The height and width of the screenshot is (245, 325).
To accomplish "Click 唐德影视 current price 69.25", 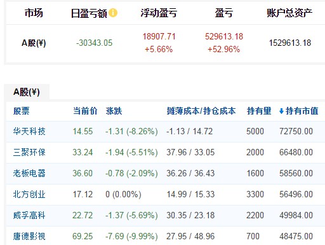I will 83,236.
